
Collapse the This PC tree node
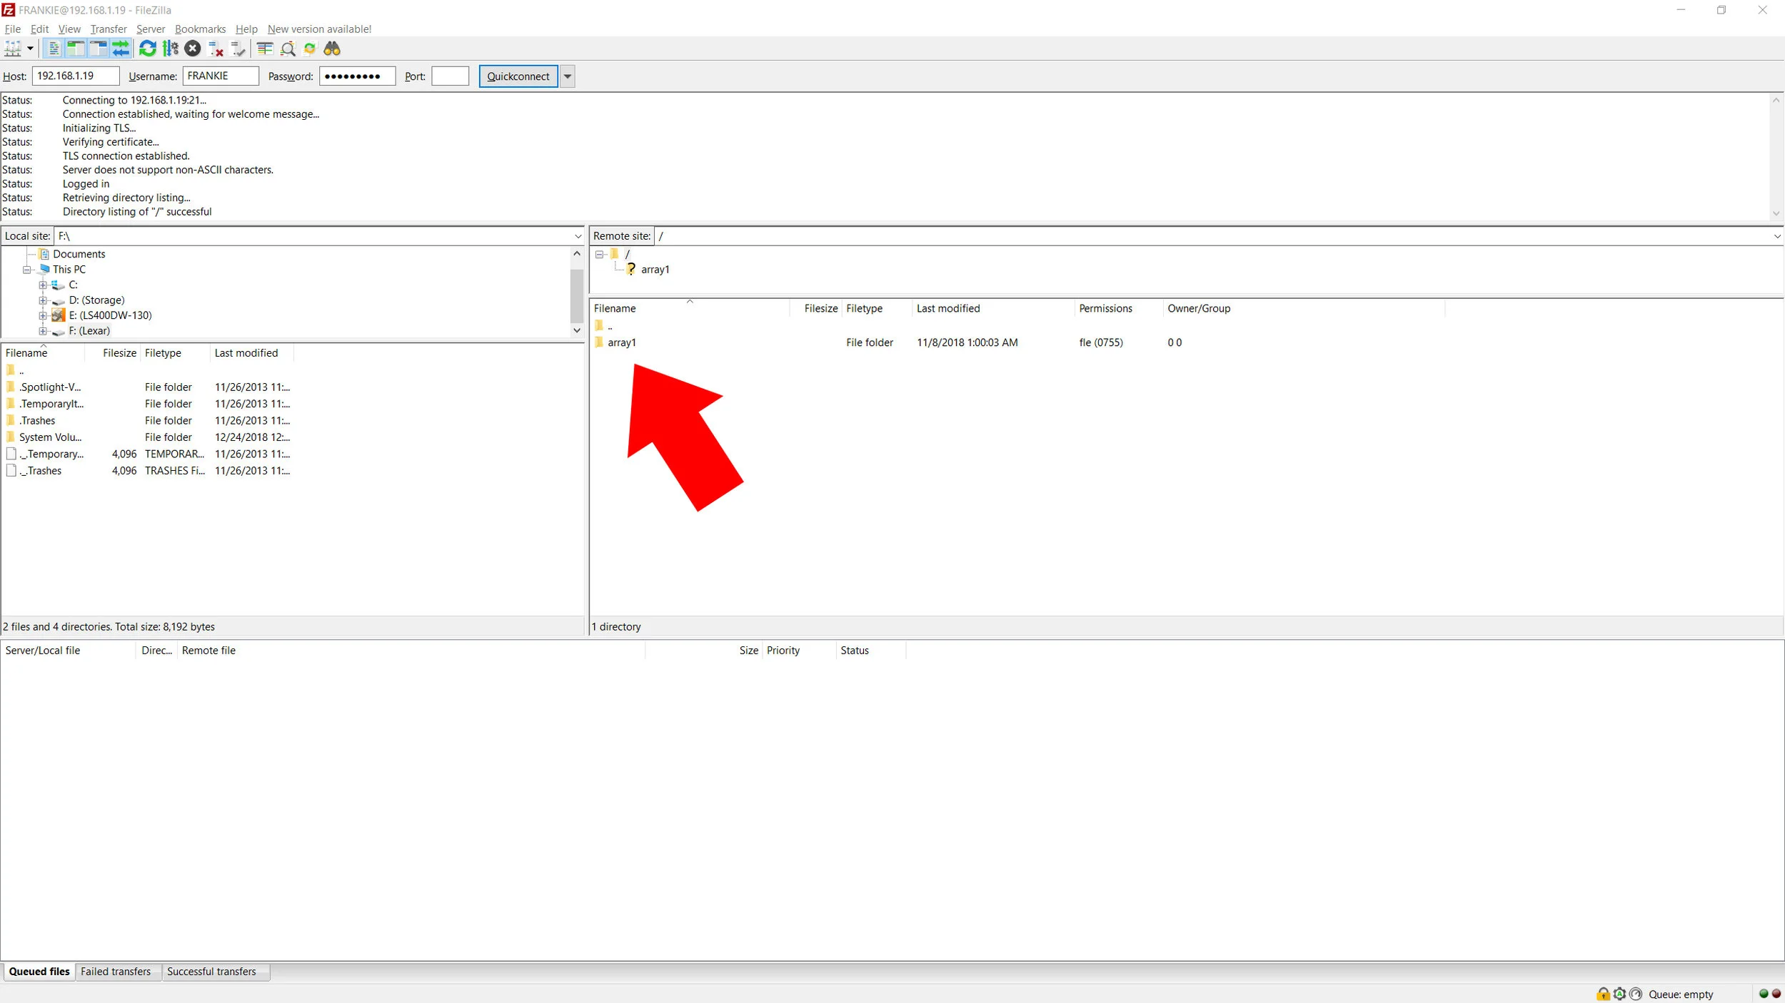click(27, 270)
